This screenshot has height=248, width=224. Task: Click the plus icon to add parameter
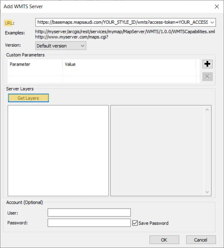point(207,64)
